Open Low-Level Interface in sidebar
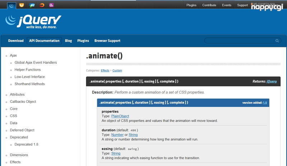Viewport: 287px width, 166px height. click(29, 77)
